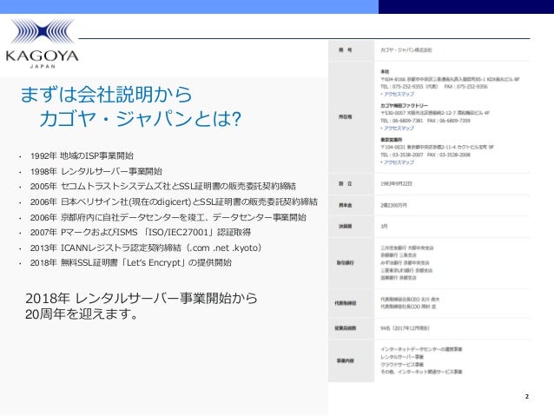This screenshot has width=554, height=416.
Task: Click the KAGOYA JAPAN logo
Action: tap(42, 43)
